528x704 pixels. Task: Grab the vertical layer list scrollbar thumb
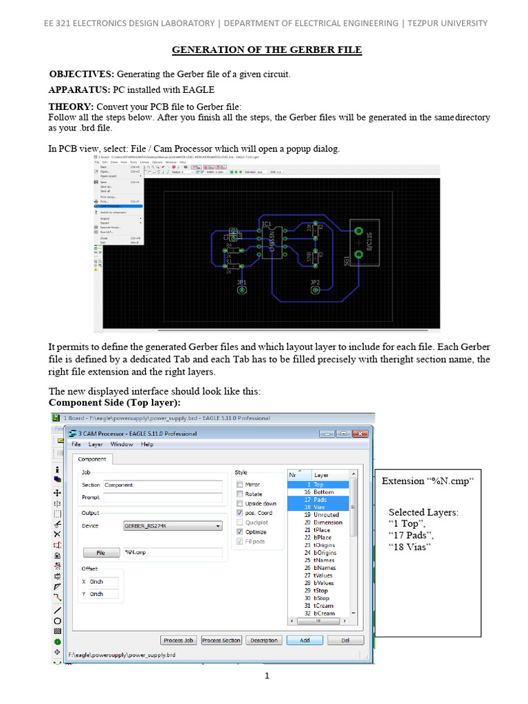(354, 508)
